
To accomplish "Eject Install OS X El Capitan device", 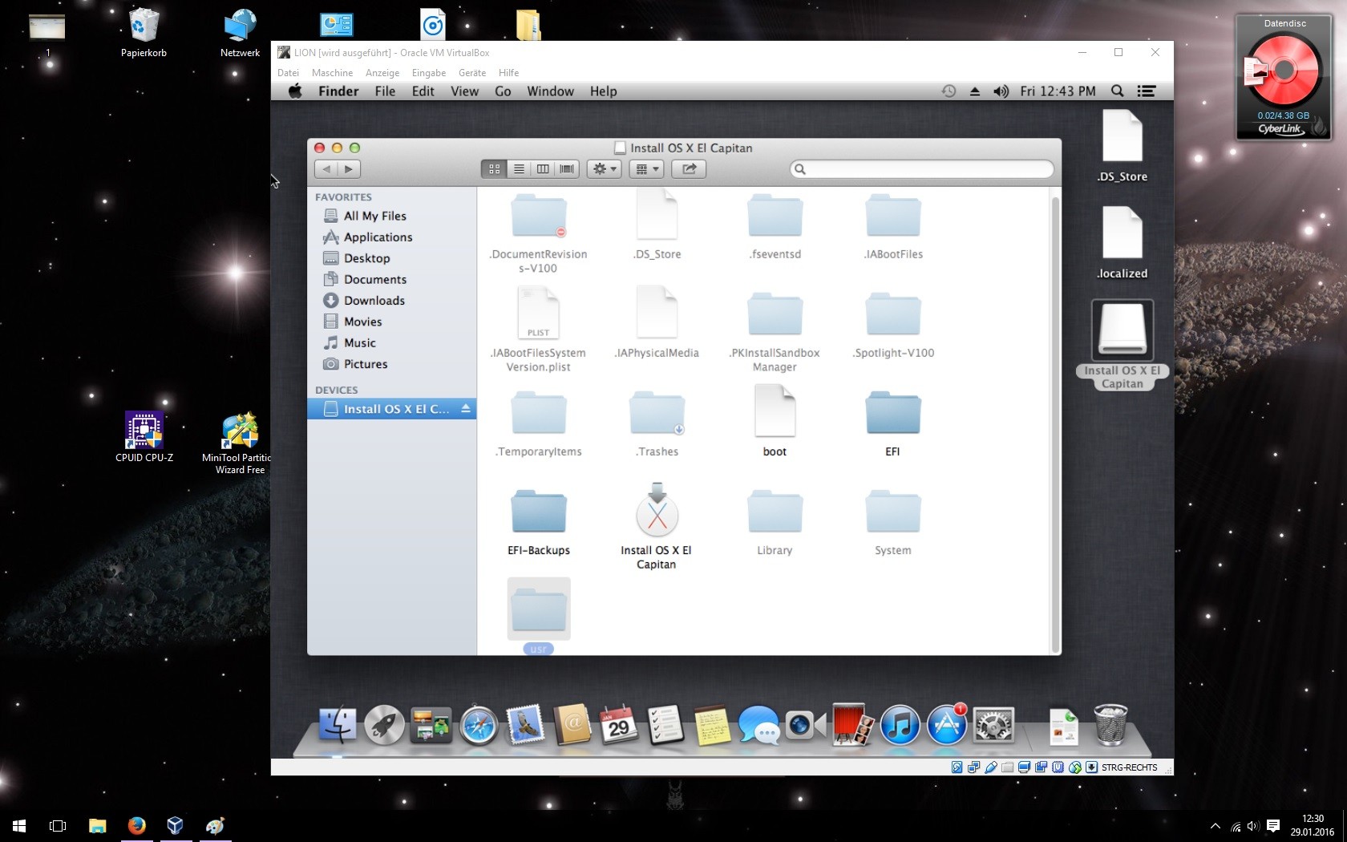I will pyautogui.click(x=466, y=409).
